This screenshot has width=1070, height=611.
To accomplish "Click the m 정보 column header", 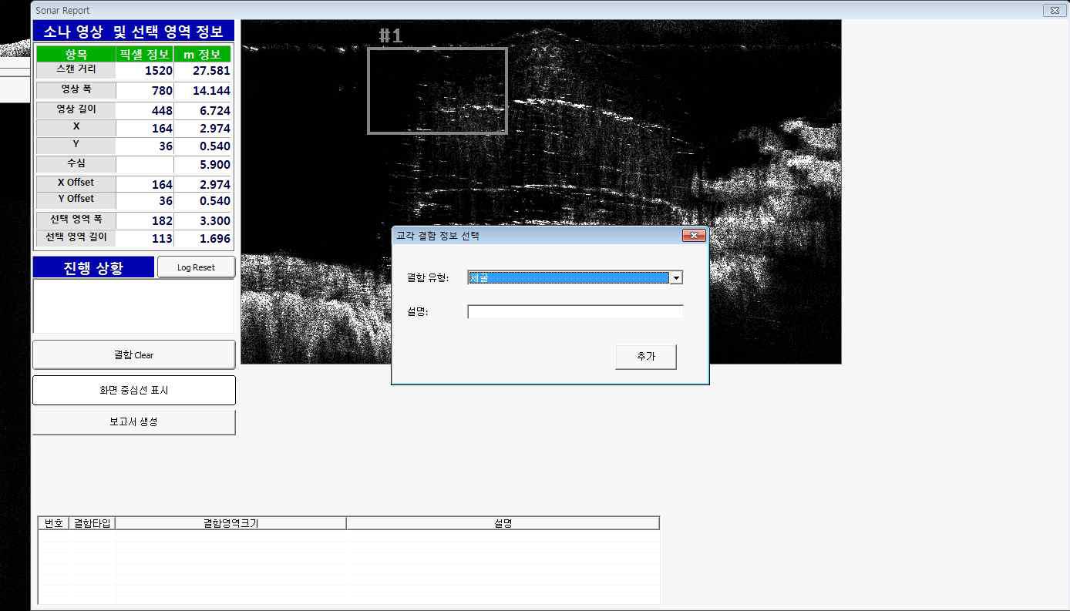I will [202, 54].
